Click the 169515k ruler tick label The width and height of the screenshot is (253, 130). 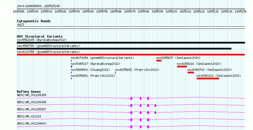pyautogui.click(x=241, y=11)
